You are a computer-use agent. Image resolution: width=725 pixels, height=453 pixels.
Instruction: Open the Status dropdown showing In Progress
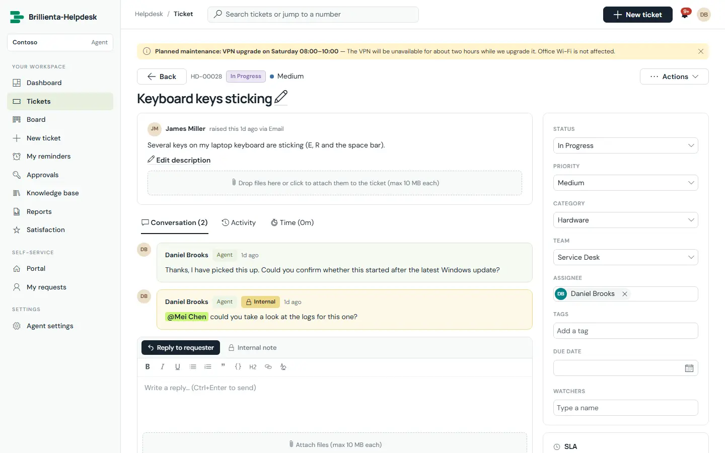[625, 145]
